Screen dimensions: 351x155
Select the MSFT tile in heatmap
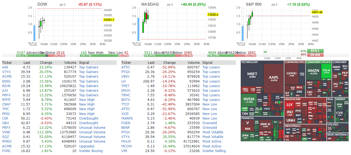pos(252,75)
